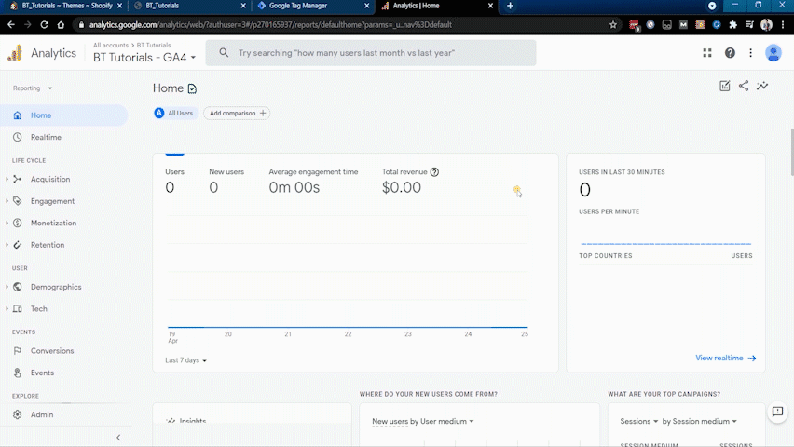Reload the page in browser
794x447 pixels.
[44, 24]
